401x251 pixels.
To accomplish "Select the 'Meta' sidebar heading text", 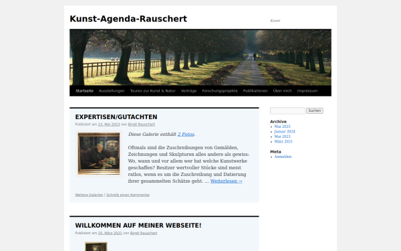I will click(x=275, y=152).
